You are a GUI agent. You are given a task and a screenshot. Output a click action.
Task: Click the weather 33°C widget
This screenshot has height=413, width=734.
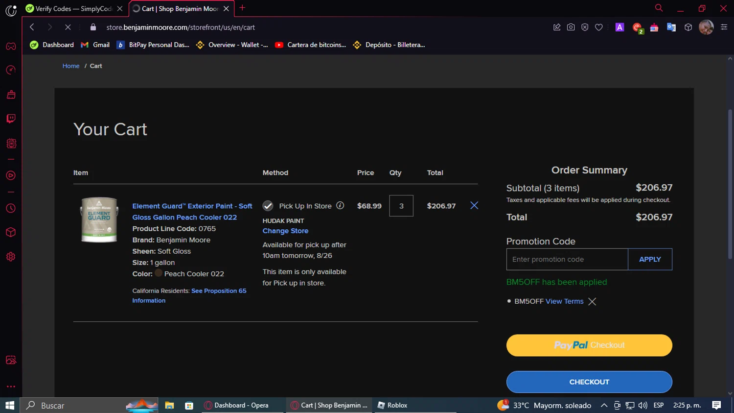[x=544, y=405]
